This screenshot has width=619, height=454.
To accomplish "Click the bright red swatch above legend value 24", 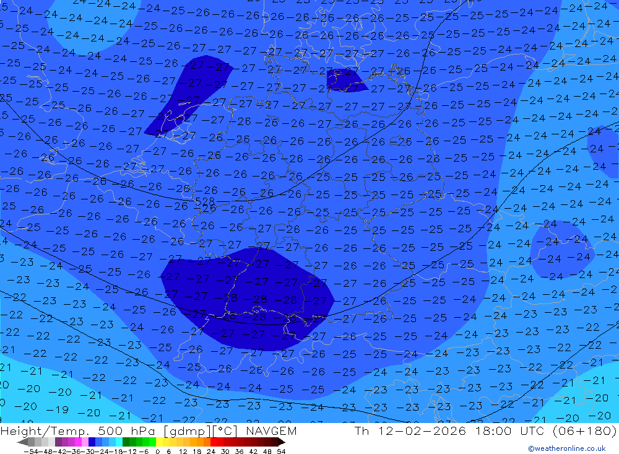I will click(x=214, y=442).
